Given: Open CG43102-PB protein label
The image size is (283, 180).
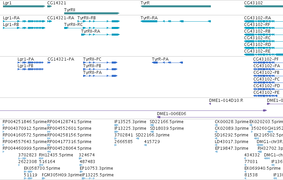Looking at the screenshot, I should click(x=266, y=73).
